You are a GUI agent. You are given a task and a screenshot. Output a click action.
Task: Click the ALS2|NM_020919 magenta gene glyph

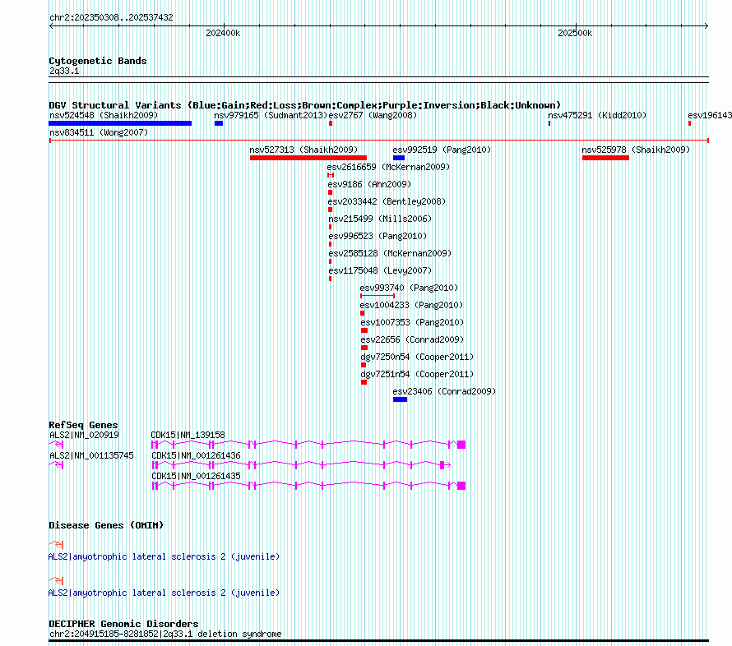point(56,445)
